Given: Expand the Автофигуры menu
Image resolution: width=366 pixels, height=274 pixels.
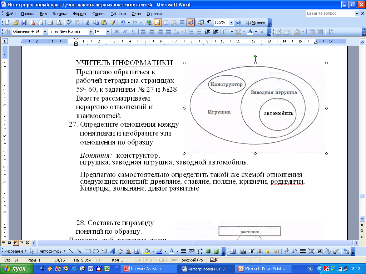Looking at the screenshot, I should pyautogui.click(x=52, y=251).
